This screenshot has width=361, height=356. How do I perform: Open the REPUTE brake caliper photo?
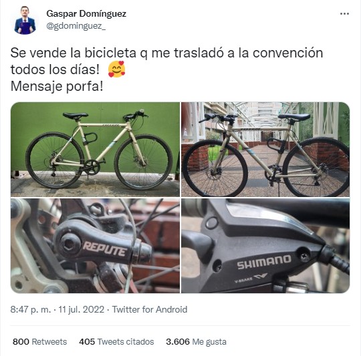pos(95,246)
